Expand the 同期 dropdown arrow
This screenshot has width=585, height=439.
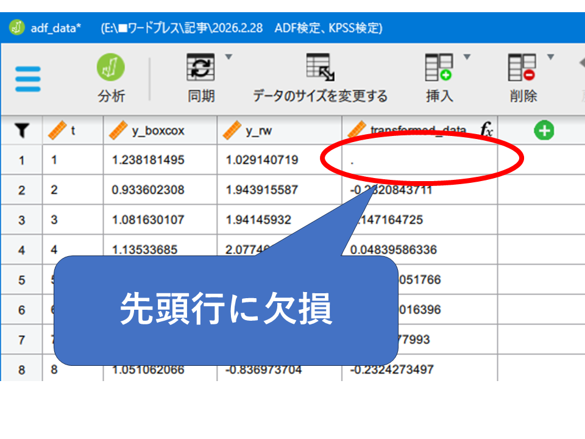click(x=229, y=57)
